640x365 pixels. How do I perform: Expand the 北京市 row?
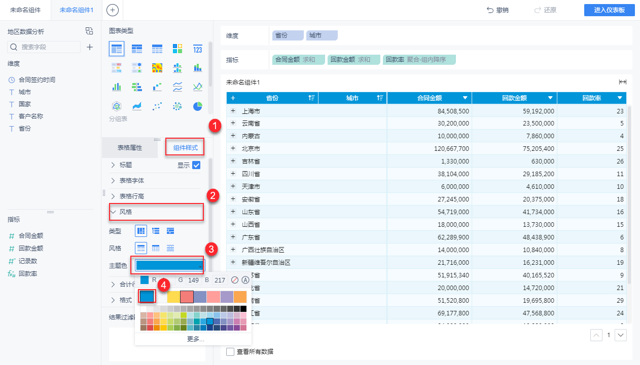(x=233, y=148)
